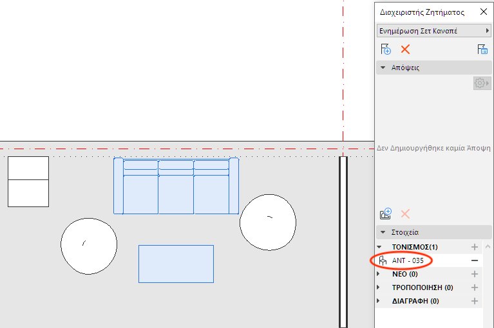Screen dimensions: 494x328
Task: Add elements to ΤΟΝΙΣΜΟΣ with the plus
Action: click(475, 247)
